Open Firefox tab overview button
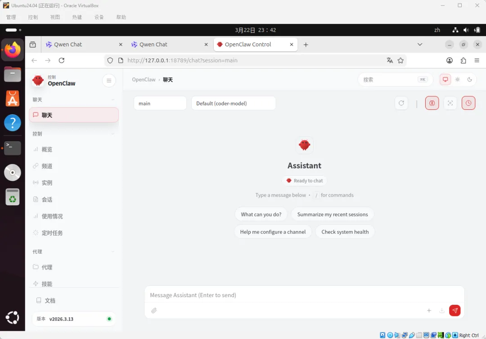 click(32, 45)
